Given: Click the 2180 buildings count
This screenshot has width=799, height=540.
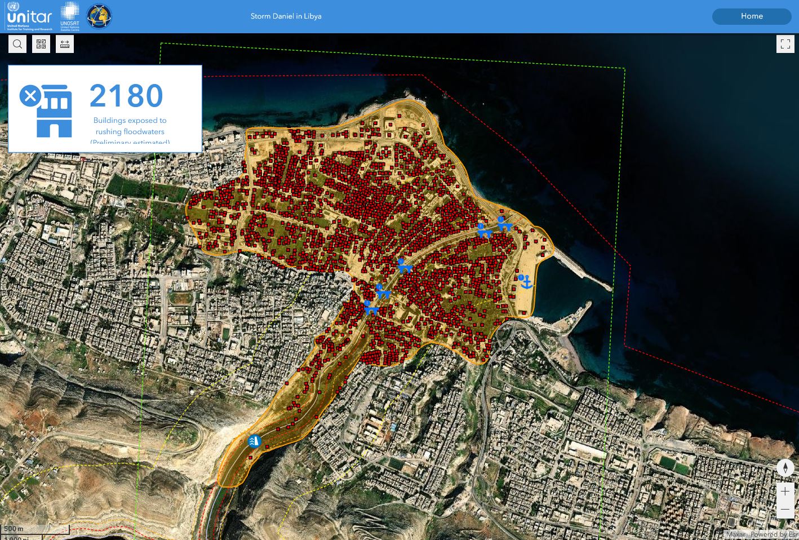Looking at the screenshot, I should 127,96.
